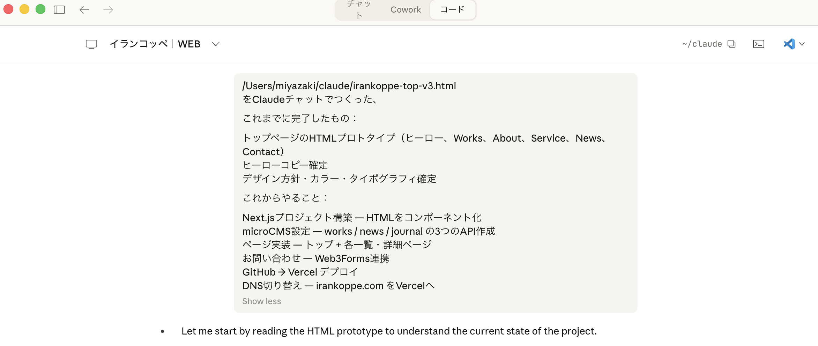Screen dimensions: 818x346
Task: Open the terminal panel icon
Action: click(759, 44)
